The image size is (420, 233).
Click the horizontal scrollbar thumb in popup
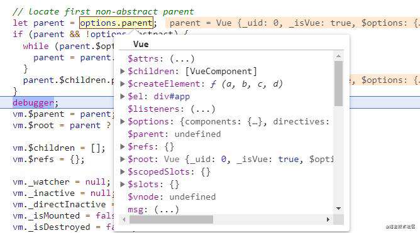(x=171, y=220)
